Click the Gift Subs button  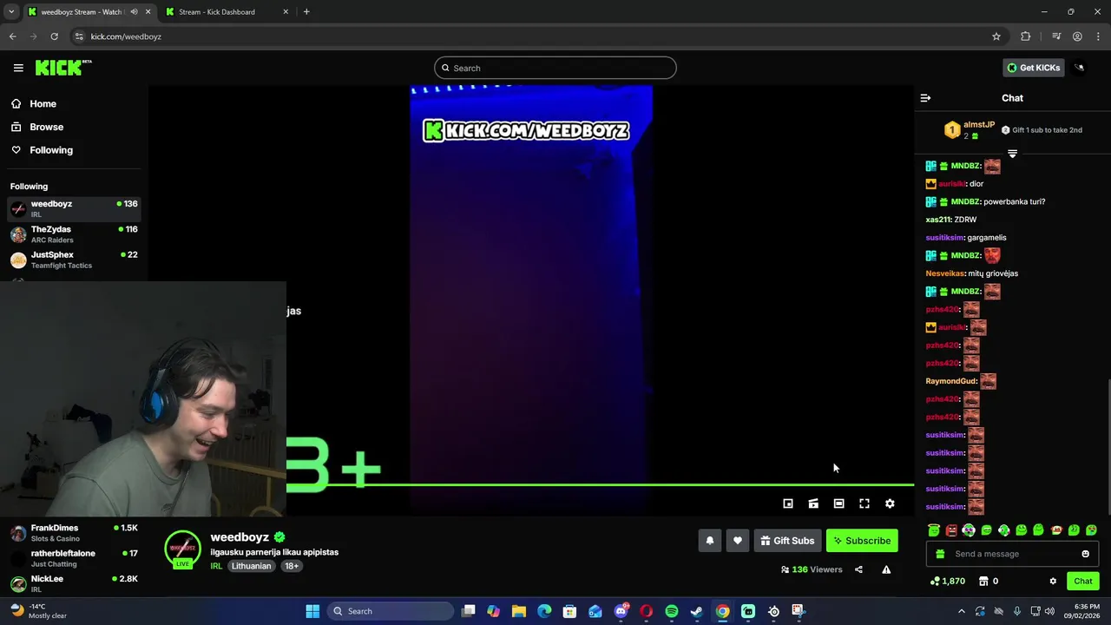787,541
